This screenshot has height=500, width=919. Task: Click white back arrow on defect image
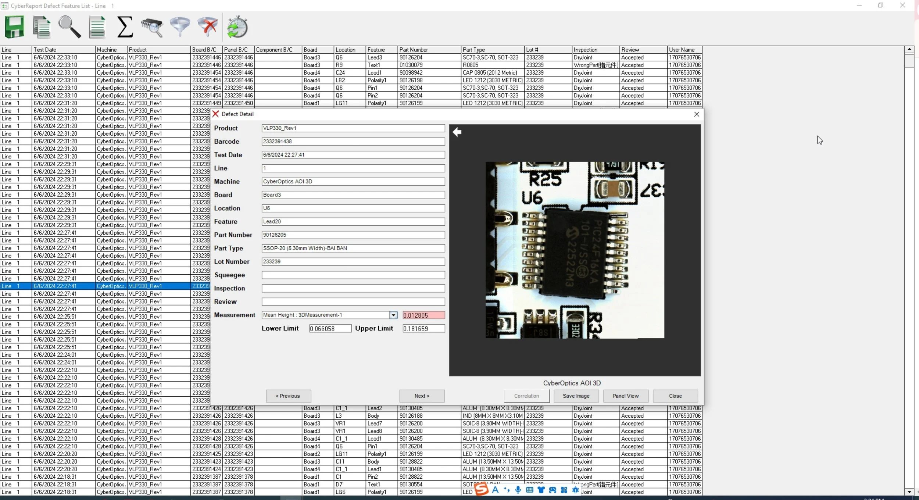(x=457, y=132)
